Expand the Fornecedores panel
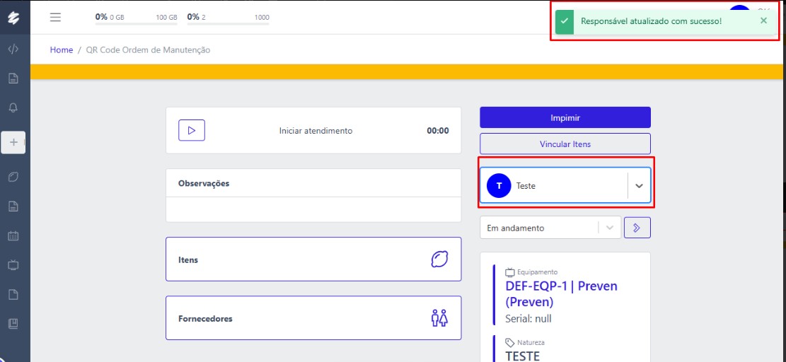This screenshot has width=786, height=362. point(313,318)
